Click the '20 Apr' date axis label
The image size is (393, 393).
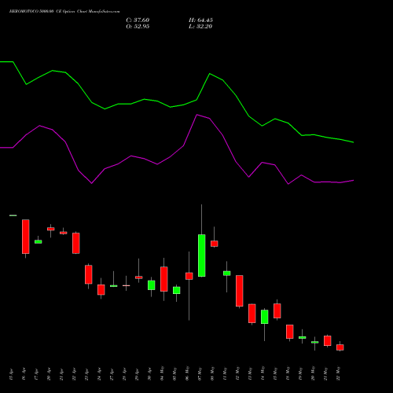(x=49, y=374)
